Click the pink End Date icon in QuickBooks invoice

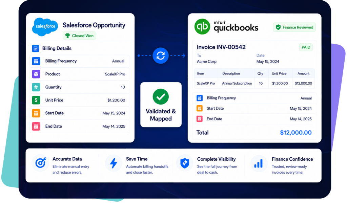click(x=199, y=119)
